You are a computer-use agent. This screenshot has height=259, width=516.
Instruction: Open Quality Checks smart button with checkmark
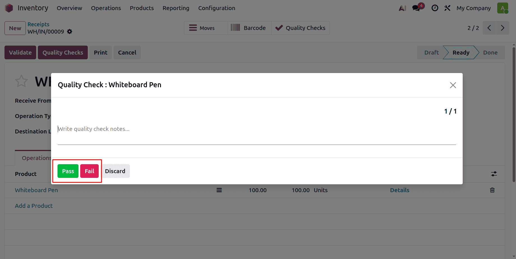coord(301,28)
